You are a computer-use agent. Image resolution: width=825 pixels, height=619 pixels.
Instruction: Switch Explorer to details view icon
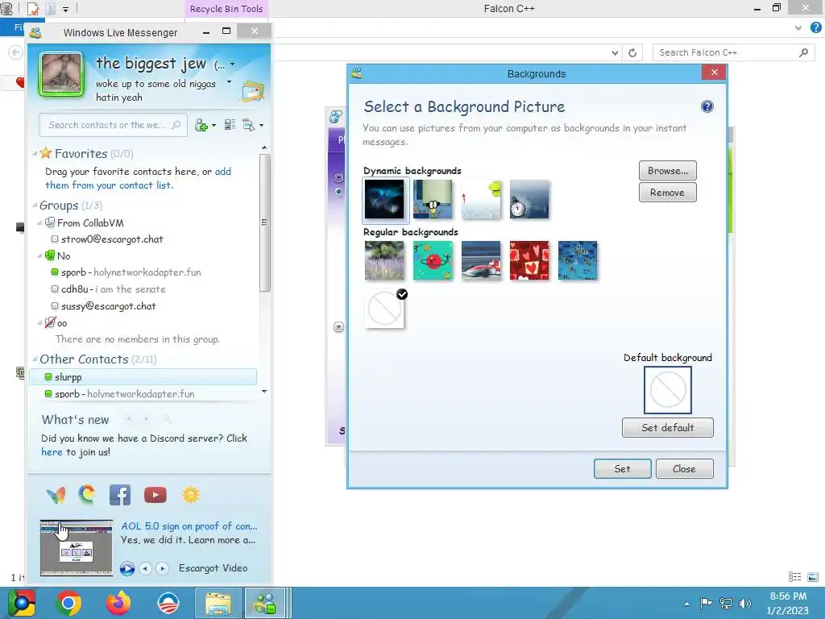(795, 577)
